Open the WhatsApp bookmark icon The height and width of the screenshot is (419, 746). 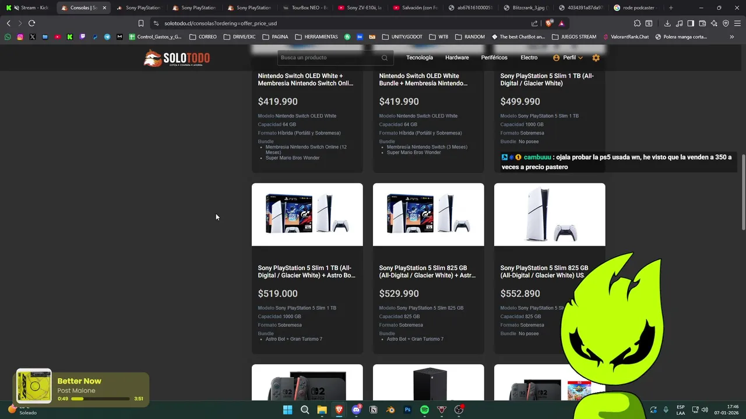point(8,37)
